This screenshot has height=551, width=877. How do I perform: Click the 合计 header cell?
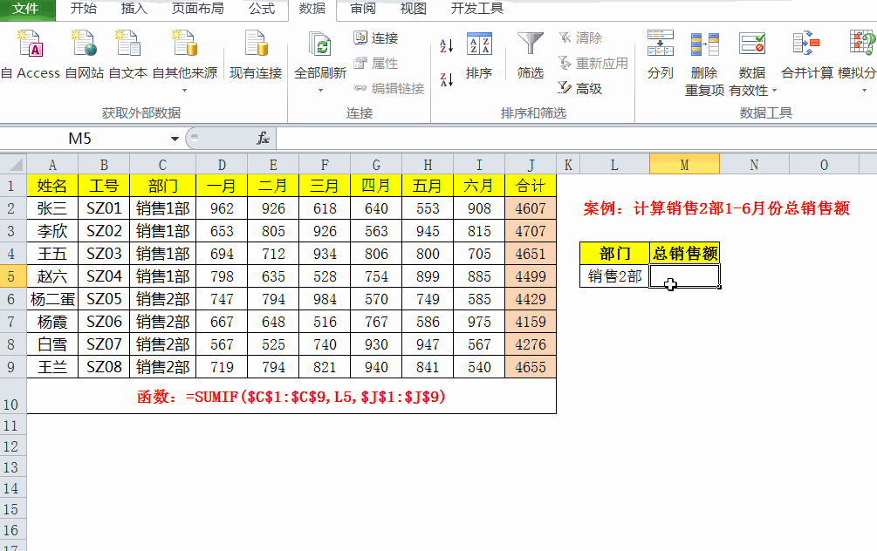pyautogui.click(x=531, y=186)
